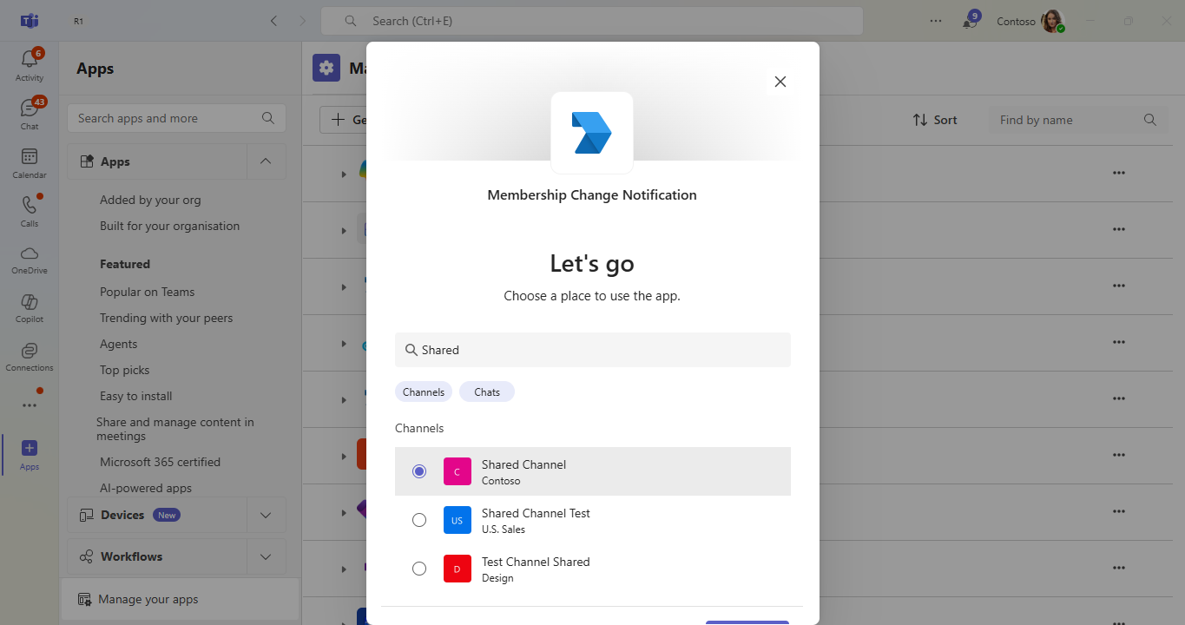This screenshot has height=625, width=1185.
Task: Select the Shared Channel Test radio button
Action: coord(419,520)
